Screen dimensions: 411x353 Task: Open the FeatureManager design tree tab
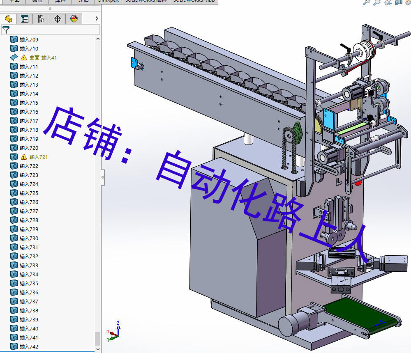pos(8,19)
